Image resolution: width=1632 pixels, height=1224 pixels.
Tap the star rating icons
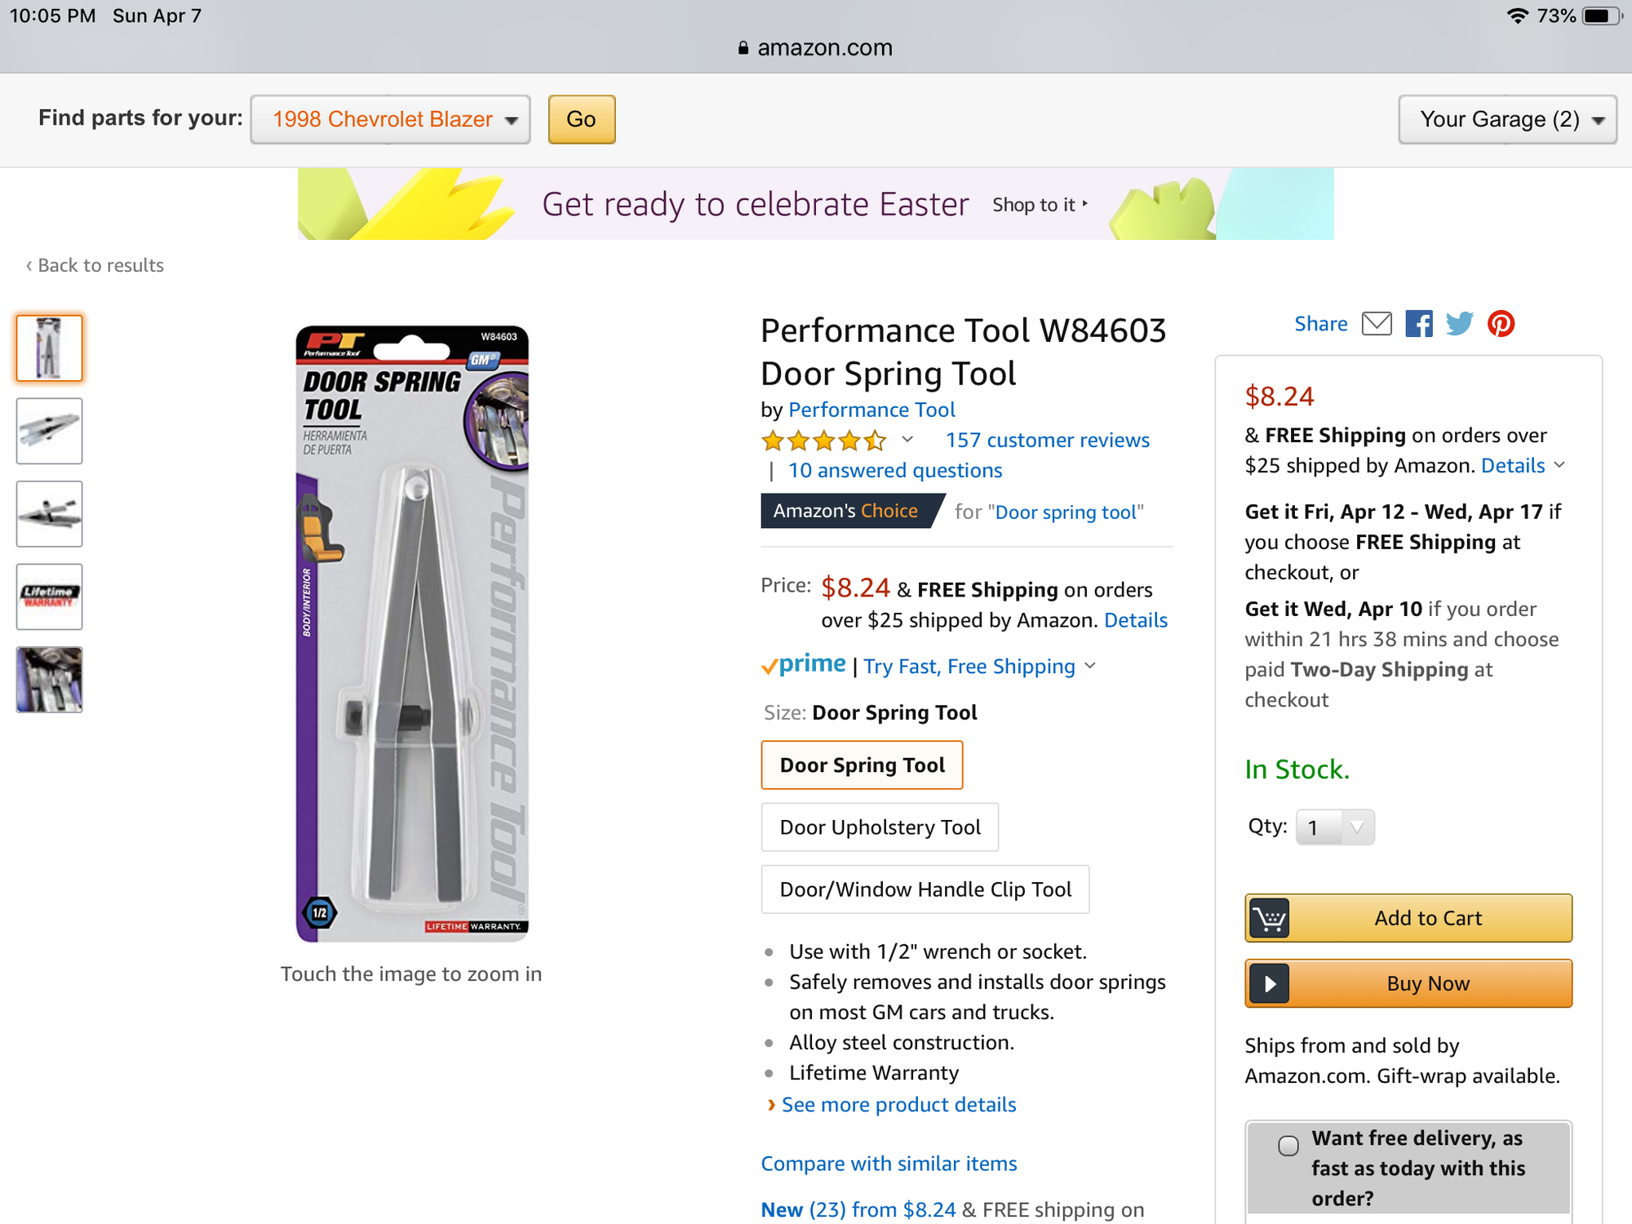823,441
